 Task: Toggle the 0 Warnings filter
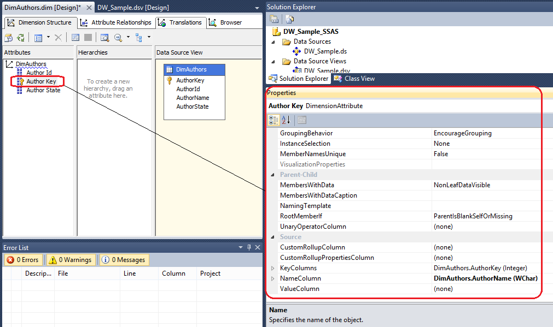coord(70,260)
